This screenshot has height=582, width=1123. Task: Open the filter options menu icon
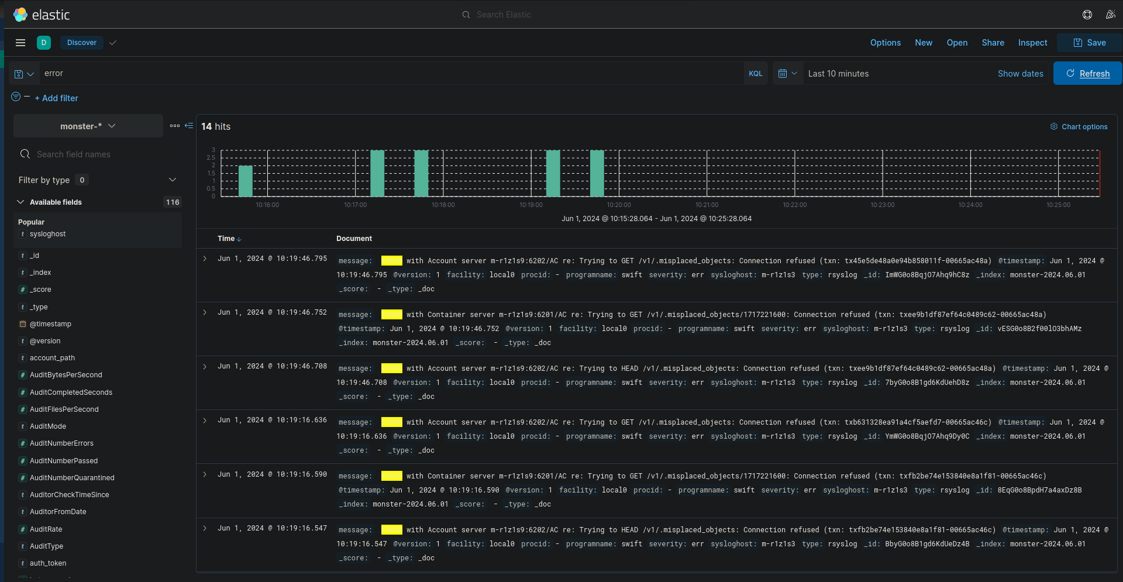tap(16, 97)
